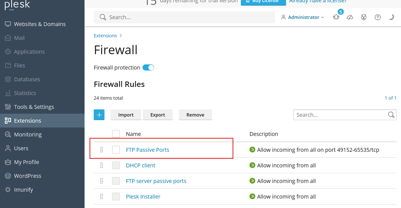Click the add firewall rule plus button
Viewport: 401px width, 208px height.
pyautogui.click(x=99, y=115)
